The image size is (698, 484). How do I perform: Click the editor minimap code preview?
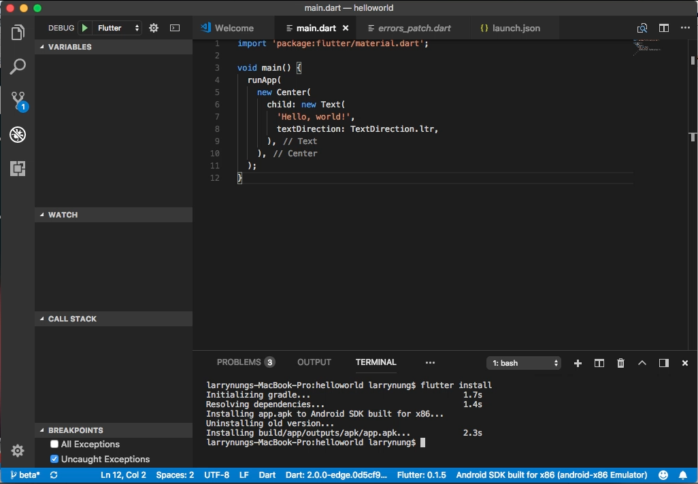point(647,47)
